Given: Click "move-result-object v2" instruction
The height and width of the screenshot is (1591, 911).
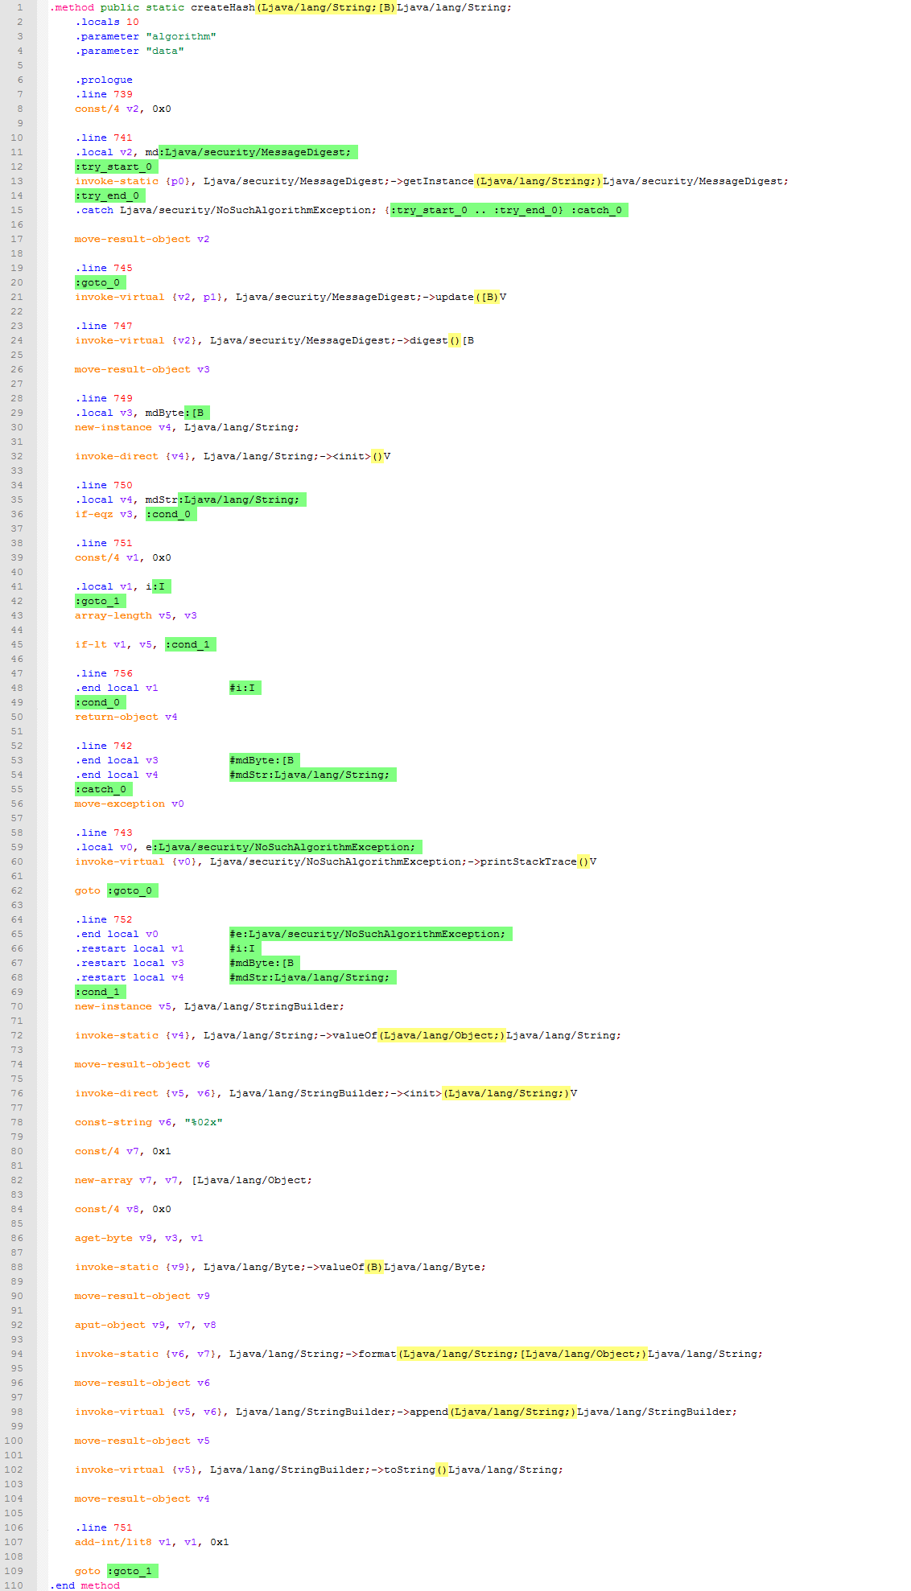Looking at the screenshot, I should click(142, 239).
